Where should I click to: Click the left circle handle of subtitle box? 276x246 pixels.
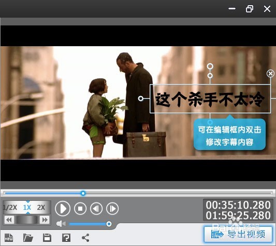[x=141, y=99]
